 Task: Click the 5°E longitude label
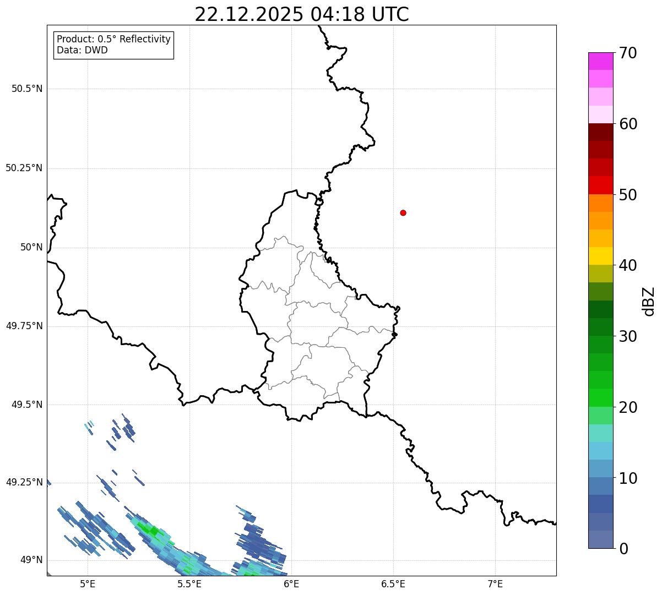88,583
